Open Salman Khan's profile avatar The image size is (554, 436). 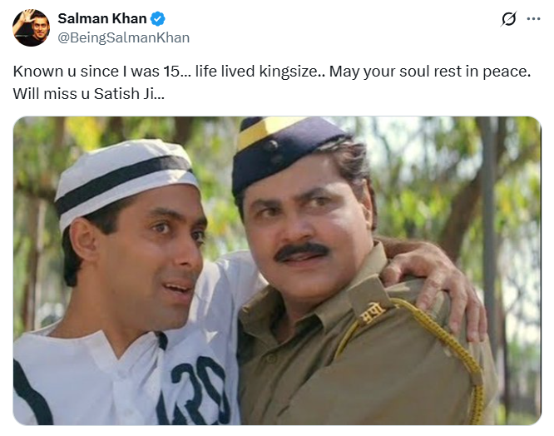click(31, 27)
